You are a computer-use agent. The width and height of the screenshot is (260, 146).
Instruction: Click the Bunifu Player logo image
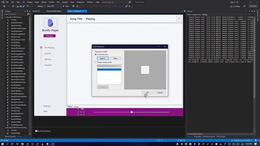(x=50, y=23)
